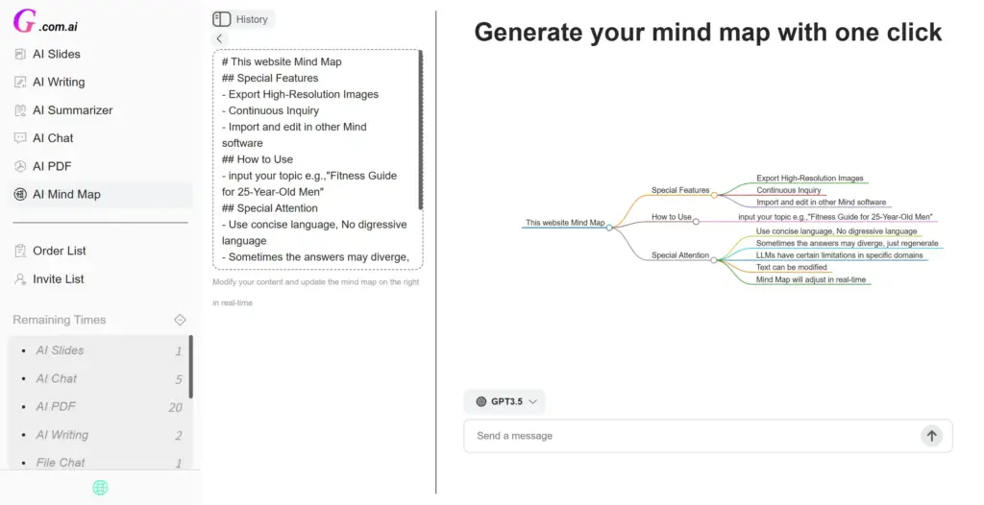Open the GPT3.5 model dropdown

click(504, 401)
